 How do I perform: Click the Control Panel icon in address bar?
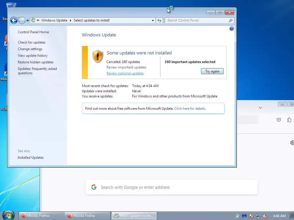point(33,20)
